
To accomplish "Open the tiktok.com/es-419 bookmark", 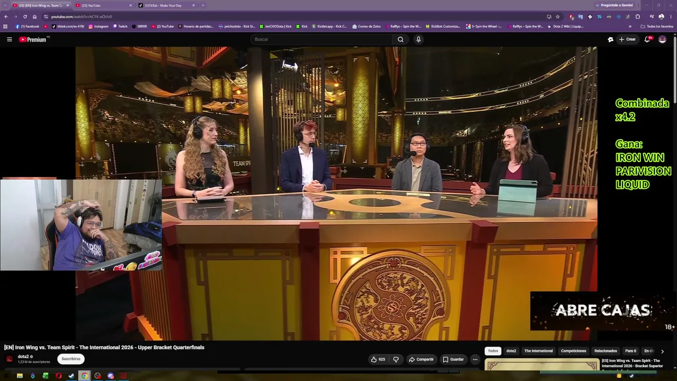I will pos(68,26).
